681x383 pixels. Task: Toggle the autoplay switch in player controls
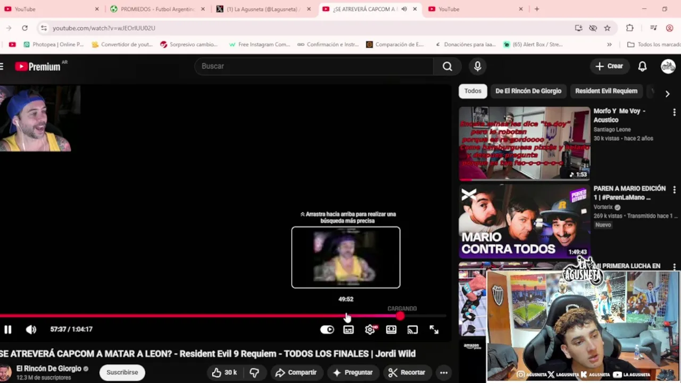(327, 330)
